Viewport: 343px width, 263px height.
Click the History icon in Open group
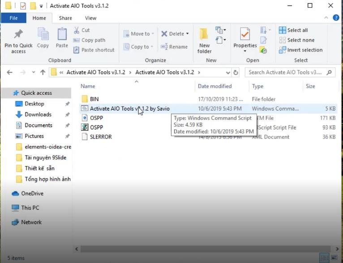pyautogui.click(x=263, y=50)
